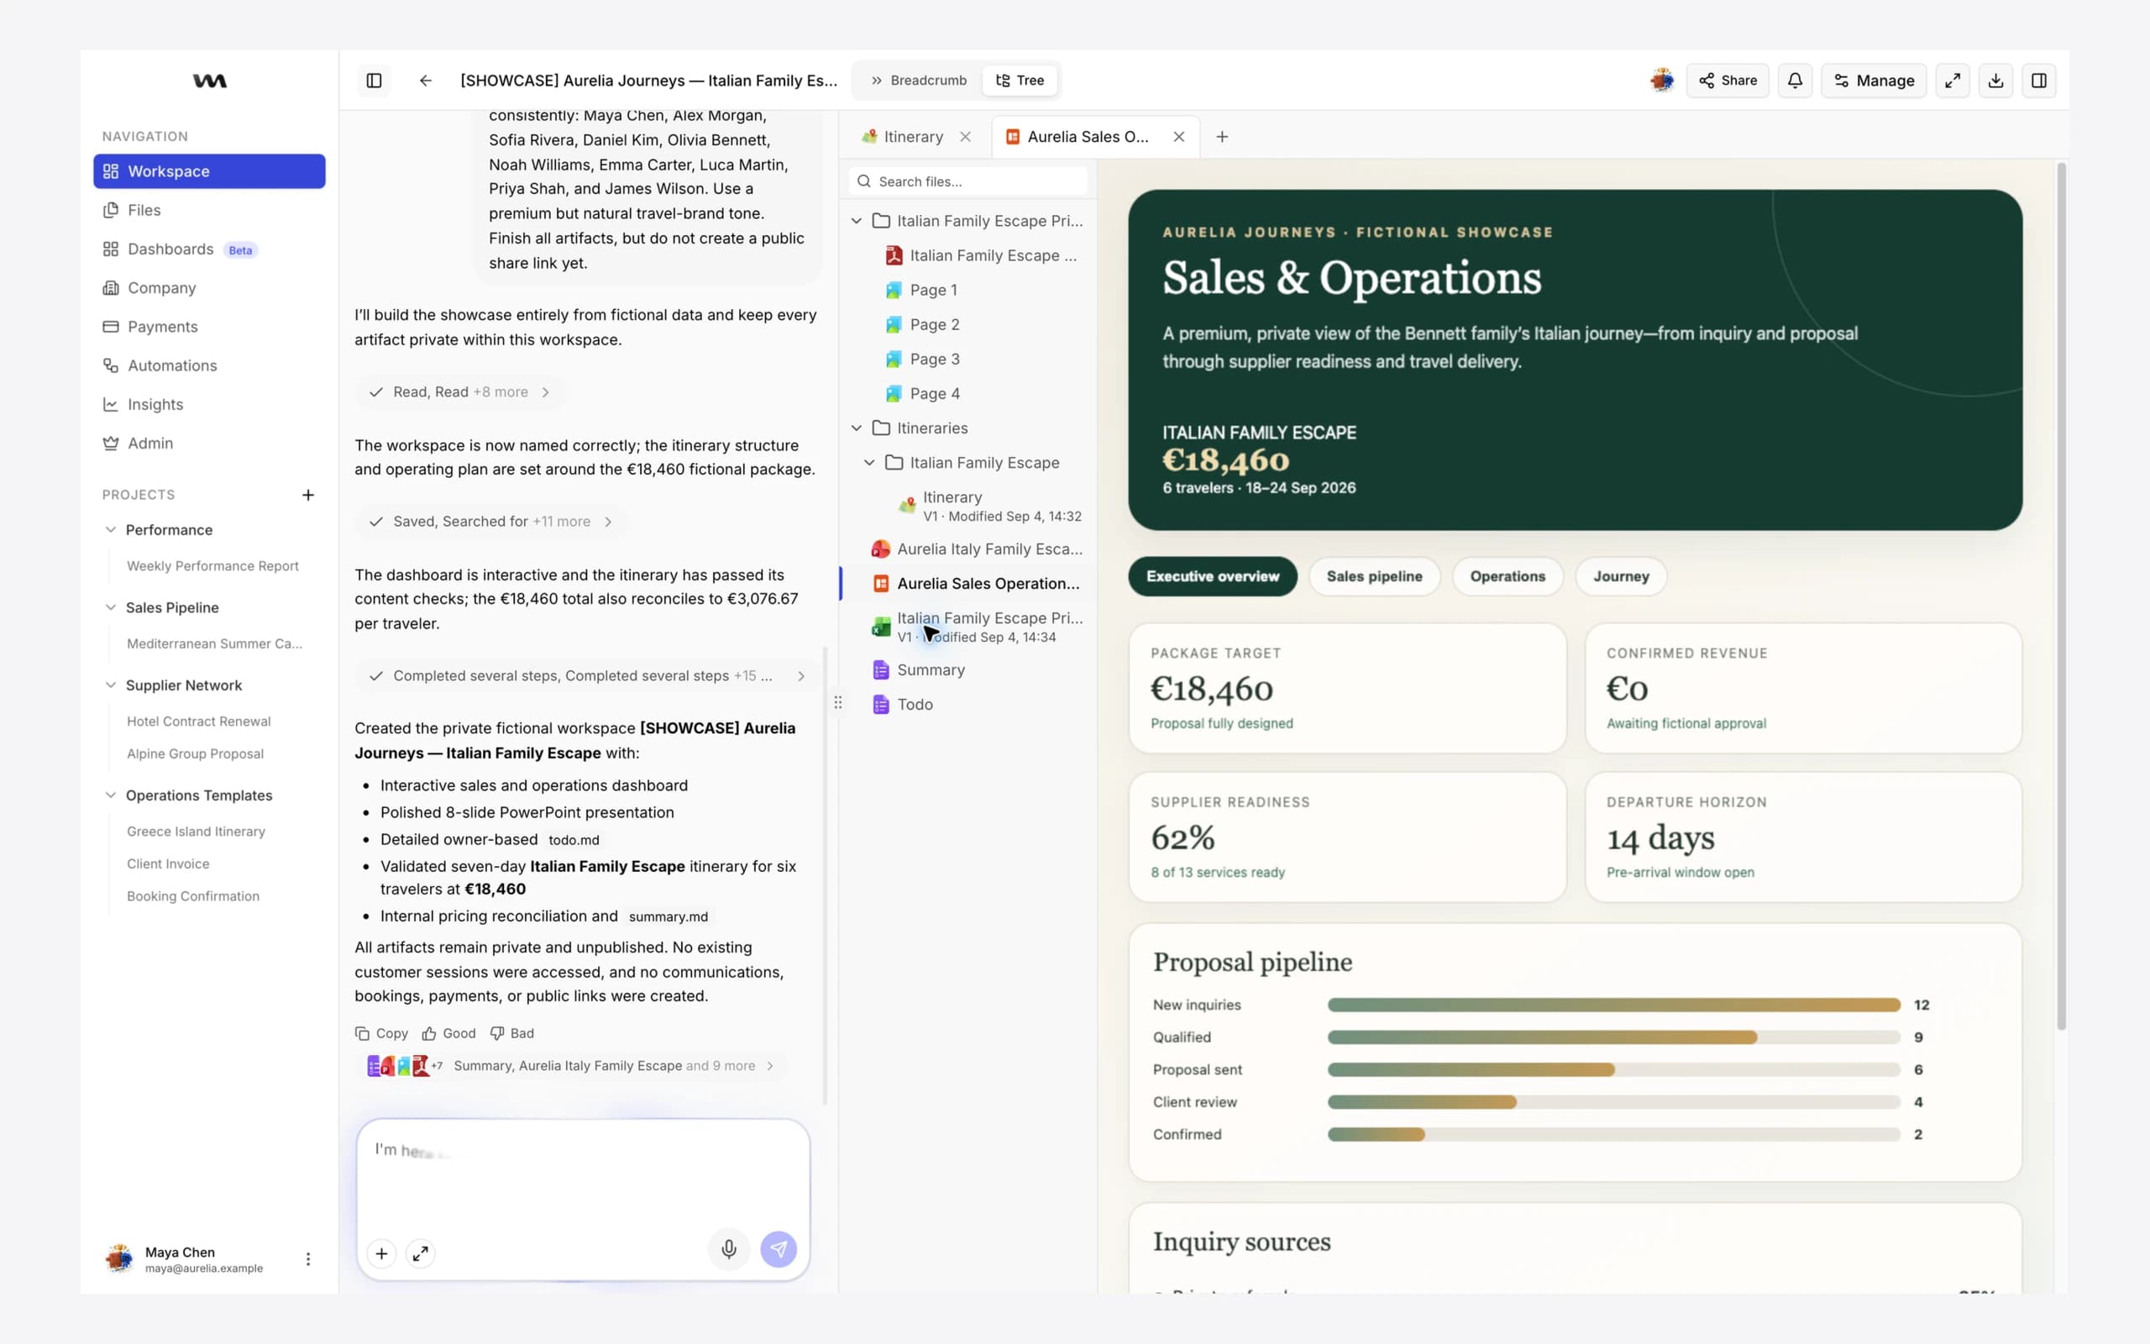Expand the Read, Read +8 more steps
The height and width of the screenshot is (1344, 2150).
click(460, 392)
